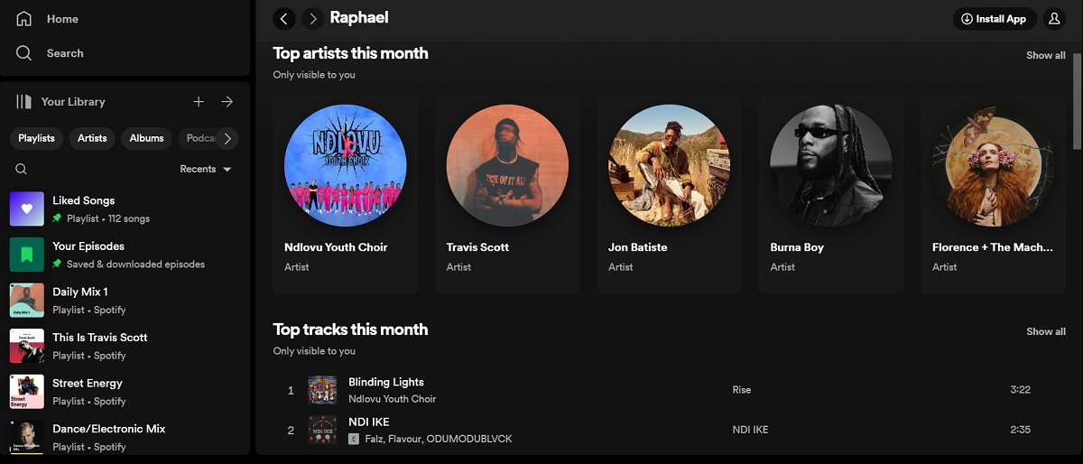Viewport: 1083px width, 464px height.
Task: Click the Search label in sidebar
Action: tap(65, 53)
